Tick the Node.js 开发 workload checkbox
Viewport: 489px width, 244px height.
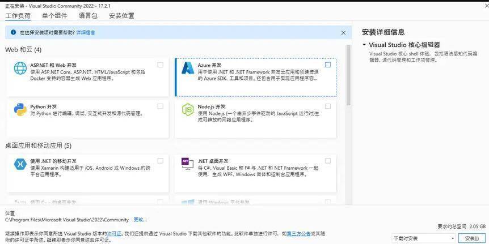[328, 106]
